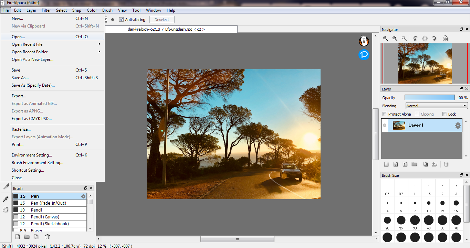The image size is (470, 248).
Task: Choose Environment Setting... menu entry
Action: click(x=53, y=155)
